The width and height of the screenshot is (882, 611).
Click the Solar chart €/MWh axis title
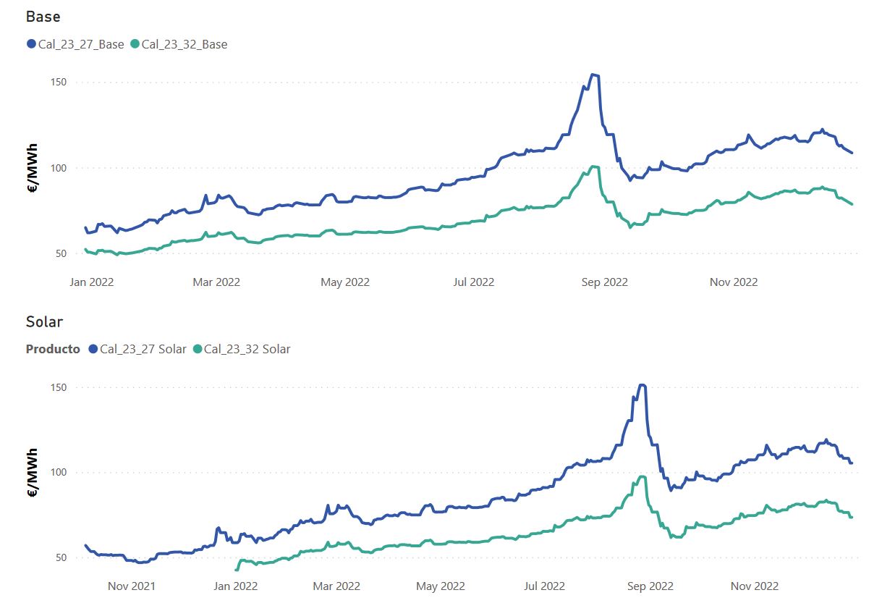click(x=33, y=472)
